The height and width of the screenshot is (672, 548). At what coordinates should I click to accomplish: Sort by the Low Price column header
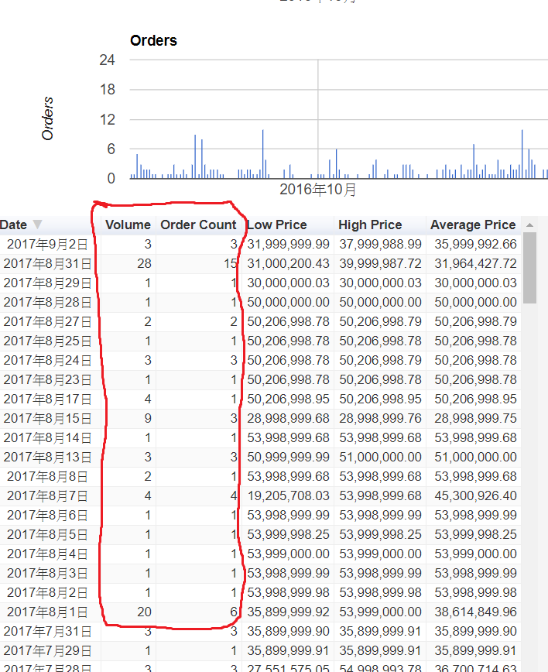pos(277,225)
